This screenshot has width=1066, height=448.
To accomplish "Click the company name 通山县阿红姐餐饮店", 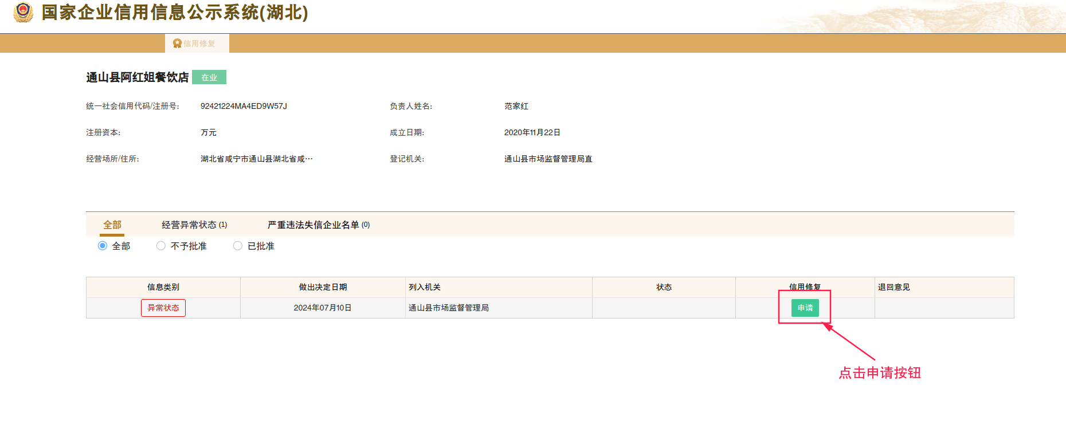I will tap(138, 77).
